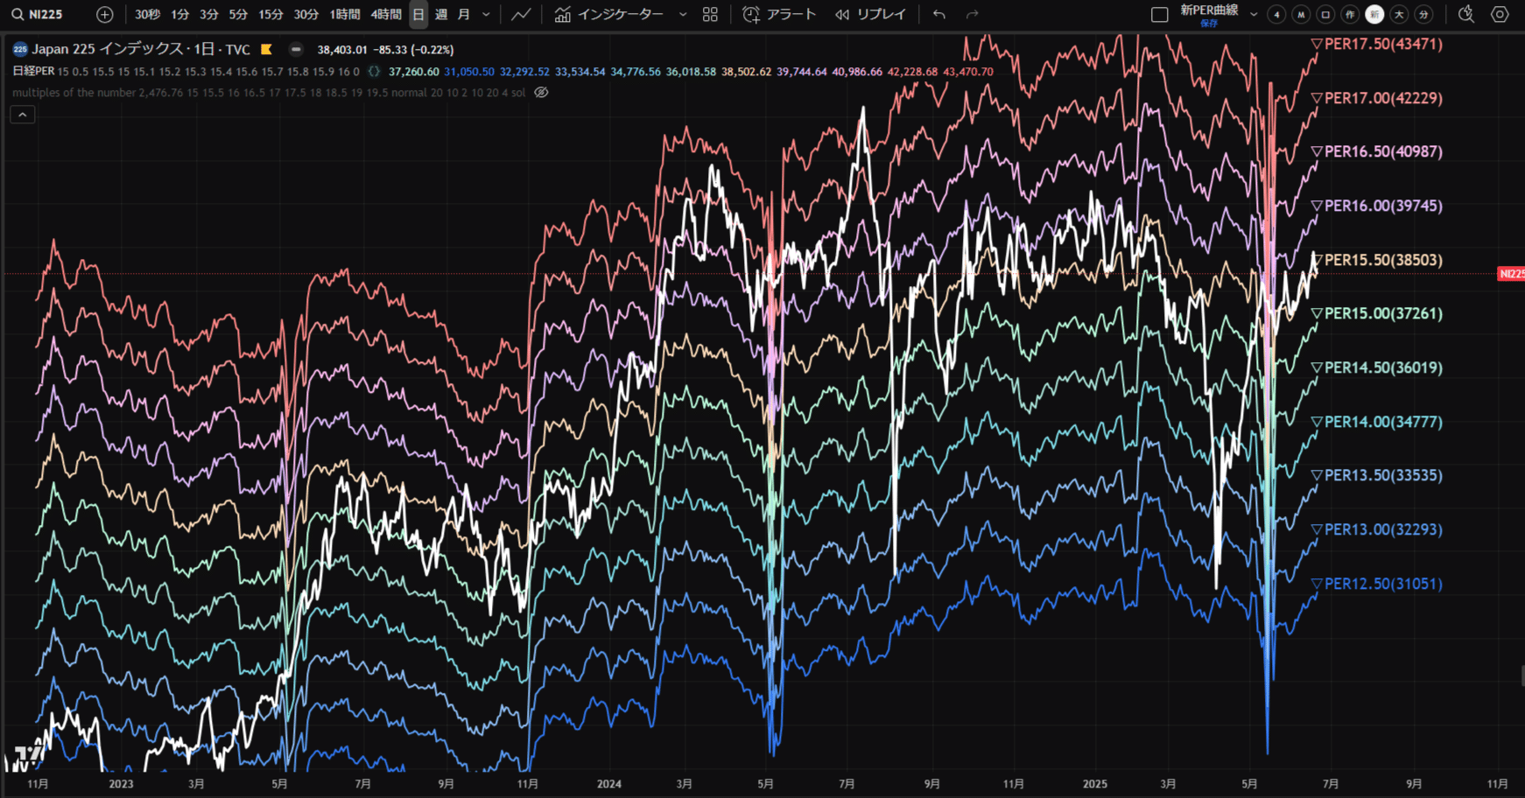Select the line chart type icon
This screenshot has height=798, width=1525.
pos(521,14)
